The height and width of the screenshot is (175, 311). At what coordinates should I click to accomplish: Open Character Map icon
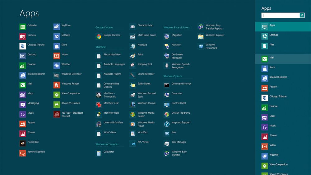pyautogui.click(x=133, y=26)
